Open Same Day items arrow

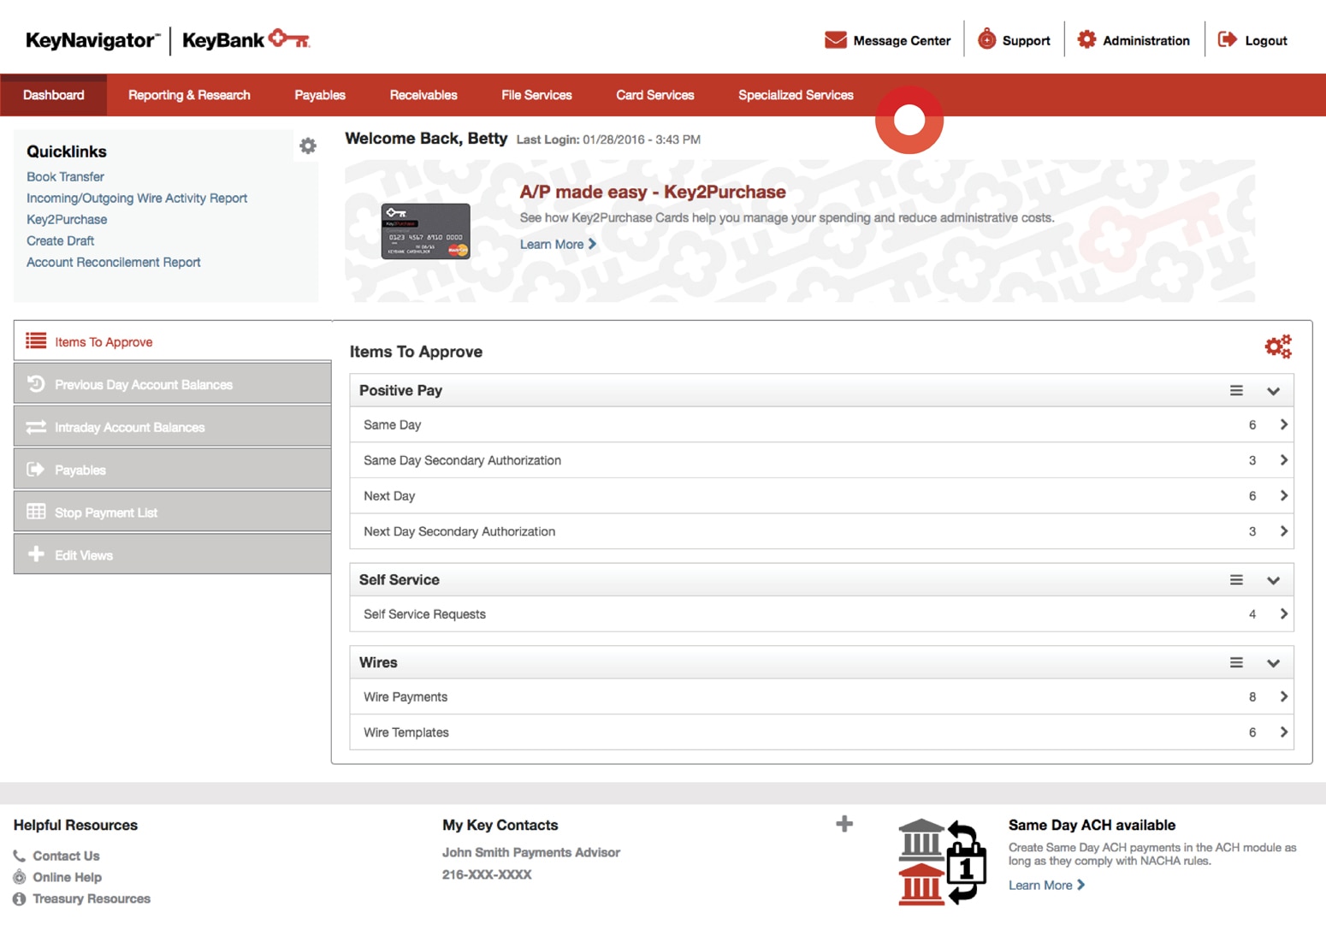(x=1283, y=424)
